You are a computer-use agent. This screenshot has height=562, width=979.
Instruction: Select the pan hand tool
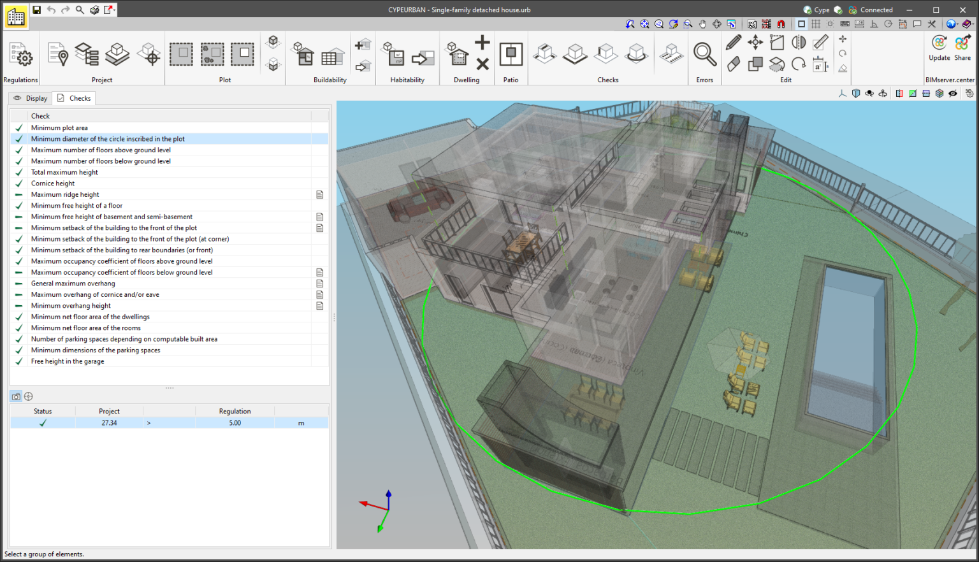702,24
